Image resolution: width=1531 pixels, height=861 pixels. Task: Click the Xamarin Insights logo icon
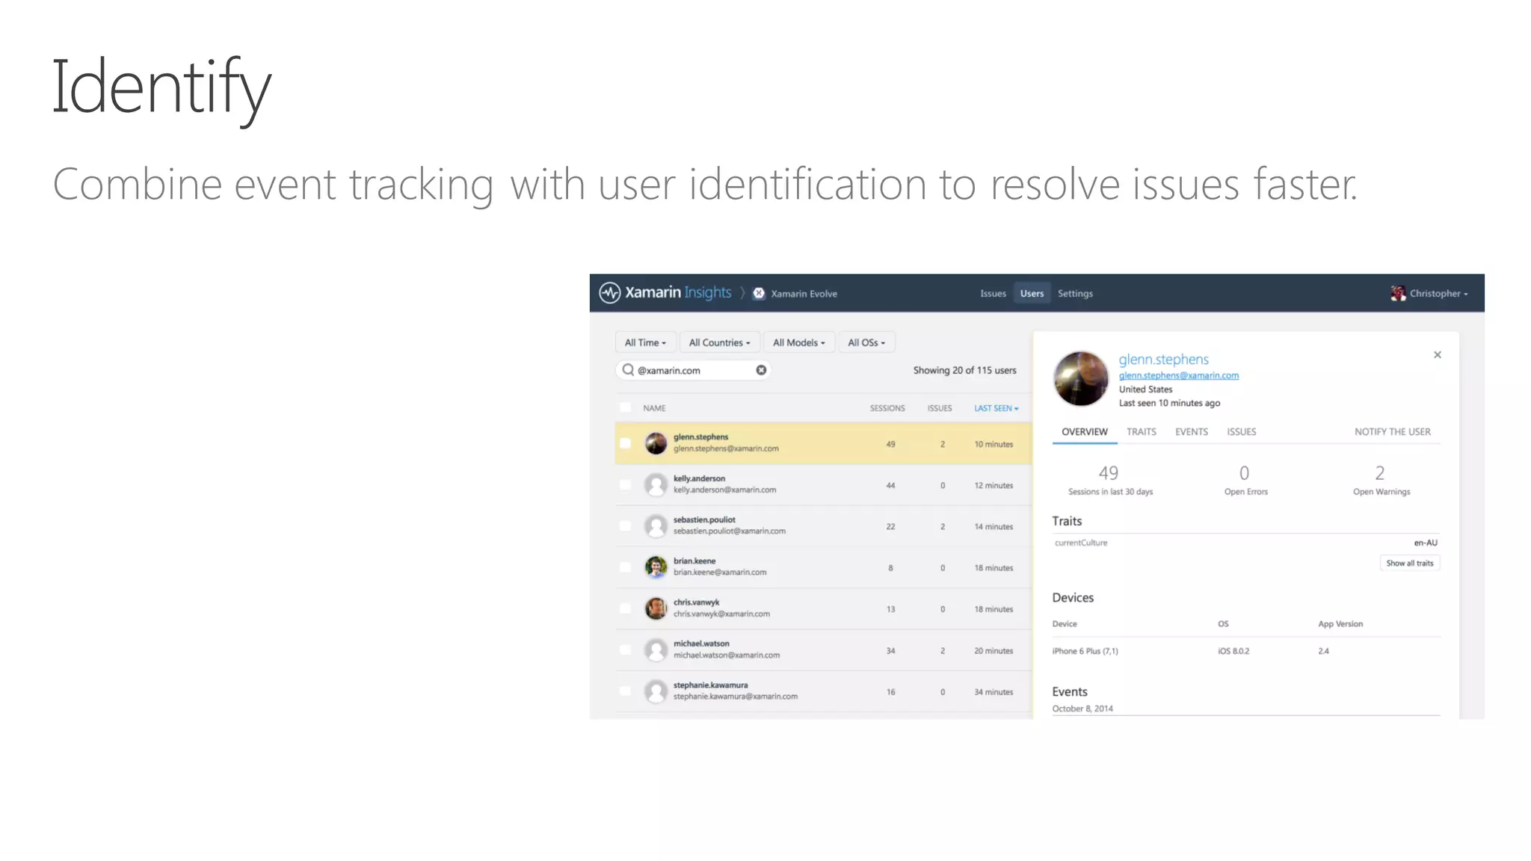pos(610,293)
